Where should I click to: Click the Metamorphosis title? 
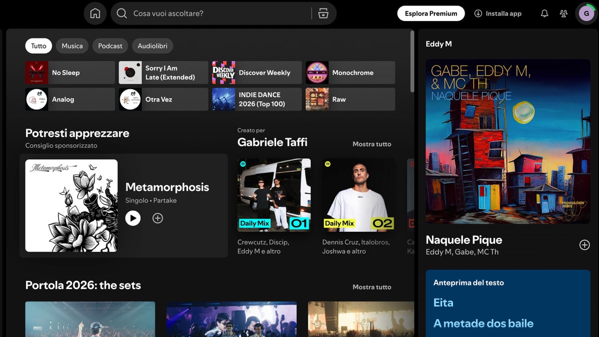click(x=167, y=187)
